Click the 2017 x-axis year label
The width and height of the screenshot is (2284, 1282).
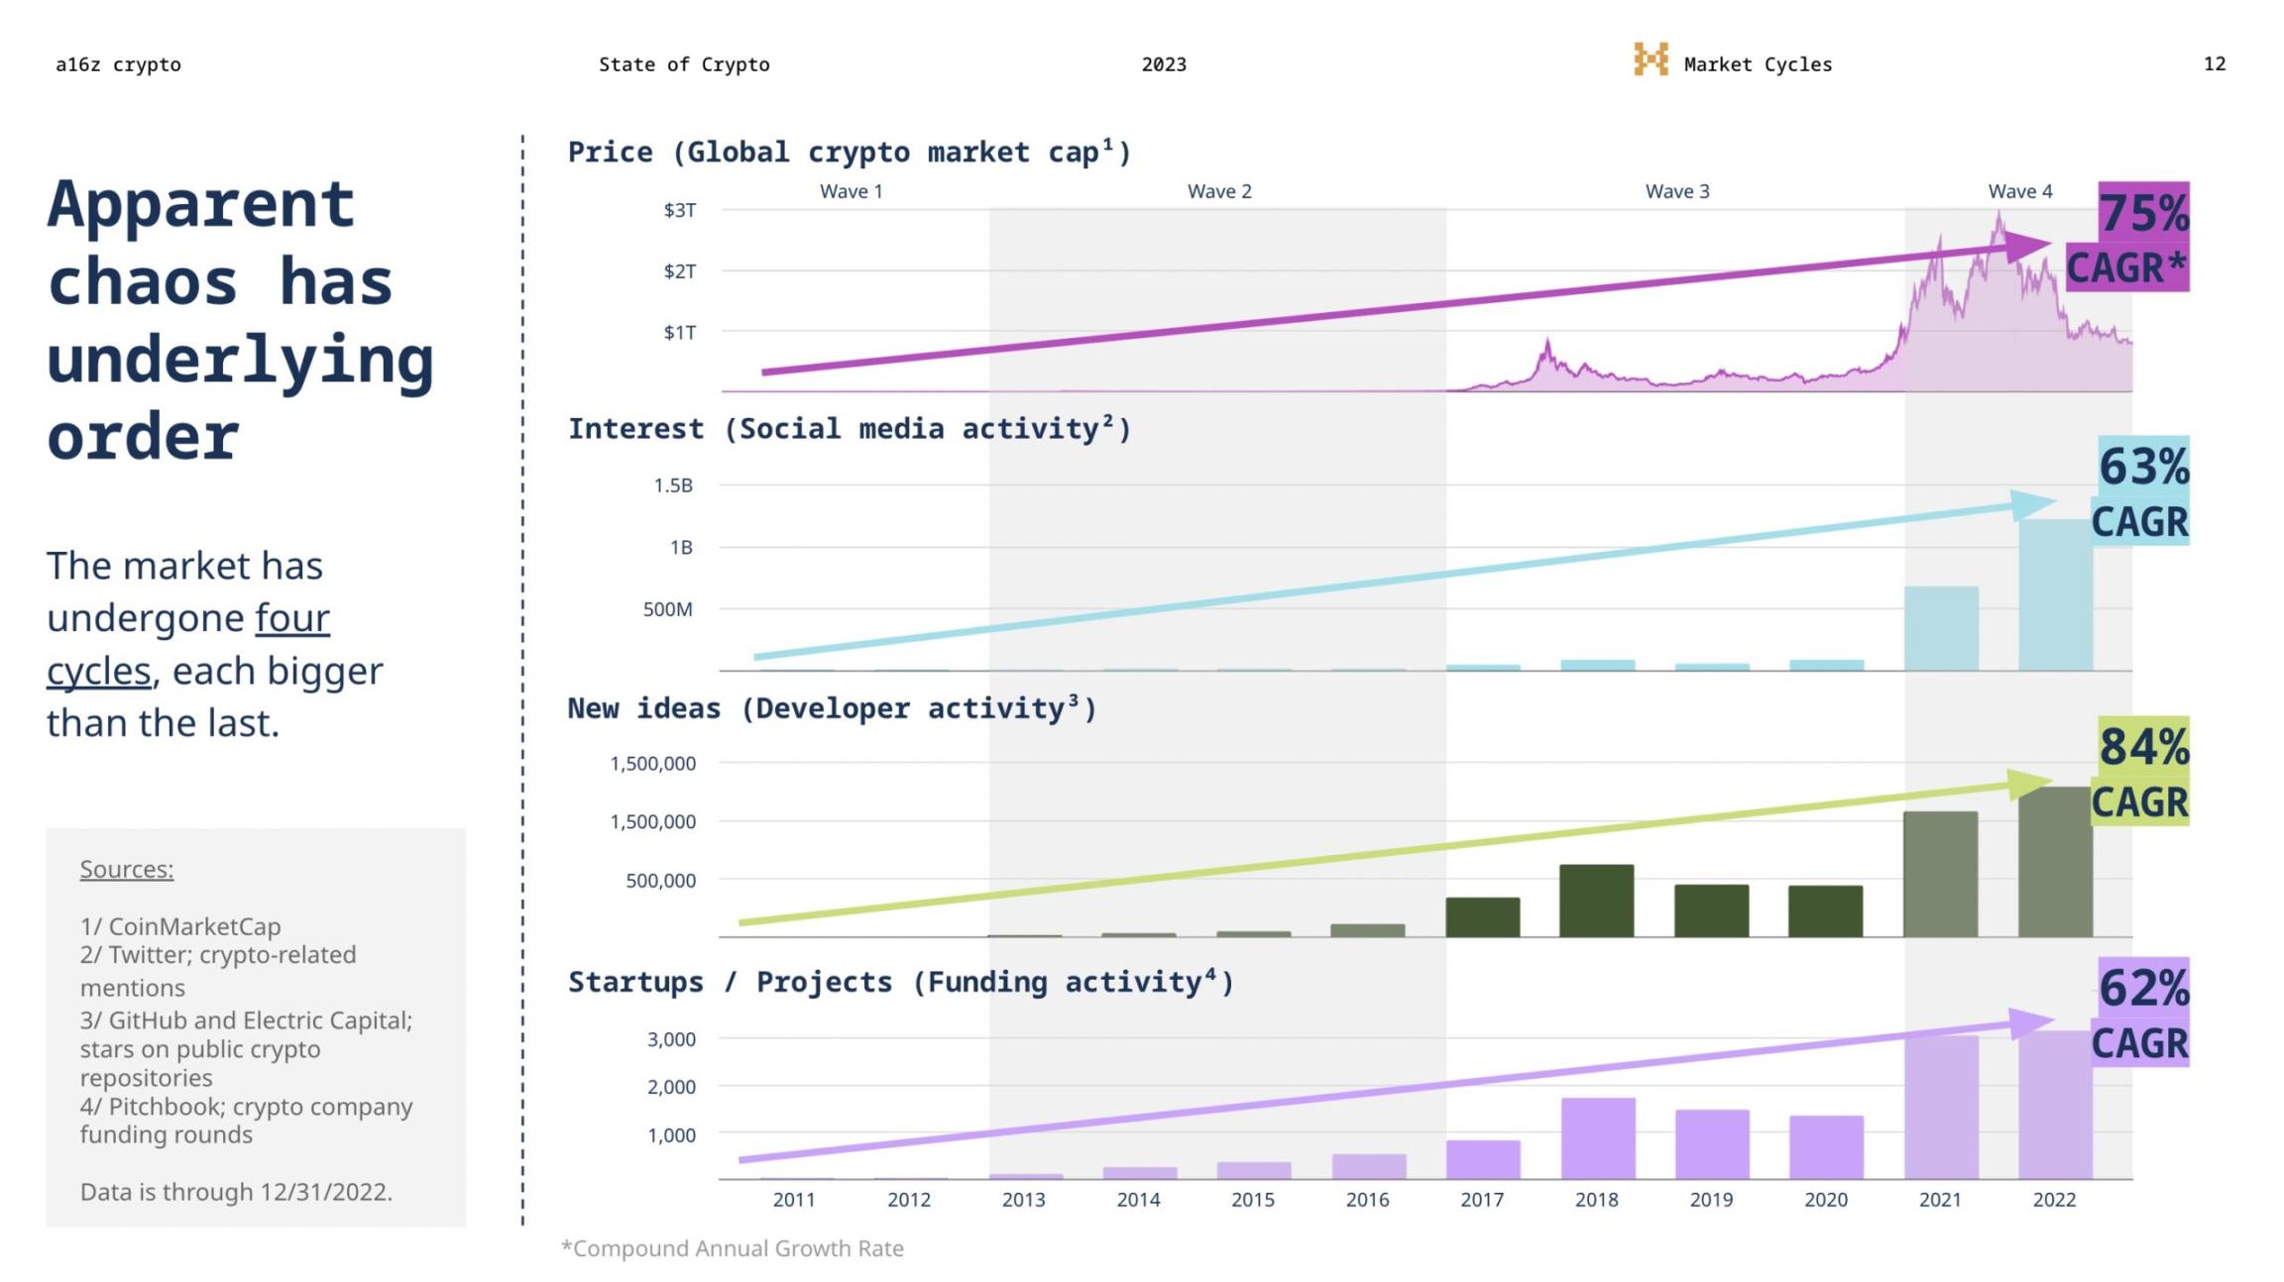tap(1481, 1200)
